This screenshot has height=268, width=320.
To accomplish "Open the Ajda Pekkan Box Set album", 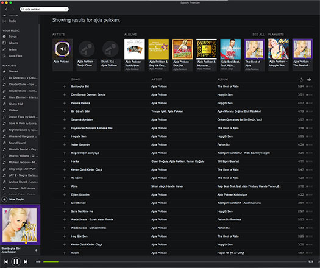I will (182, 55).
